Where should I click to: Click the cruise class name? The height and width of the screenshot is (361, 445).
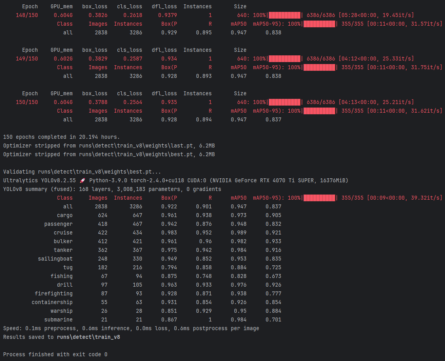point(63,232)
